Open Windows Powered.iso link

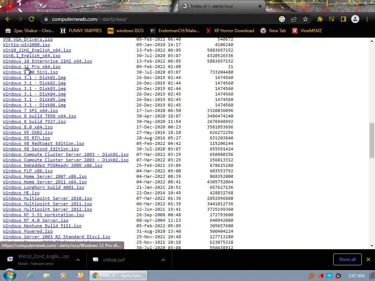(28, 232)
